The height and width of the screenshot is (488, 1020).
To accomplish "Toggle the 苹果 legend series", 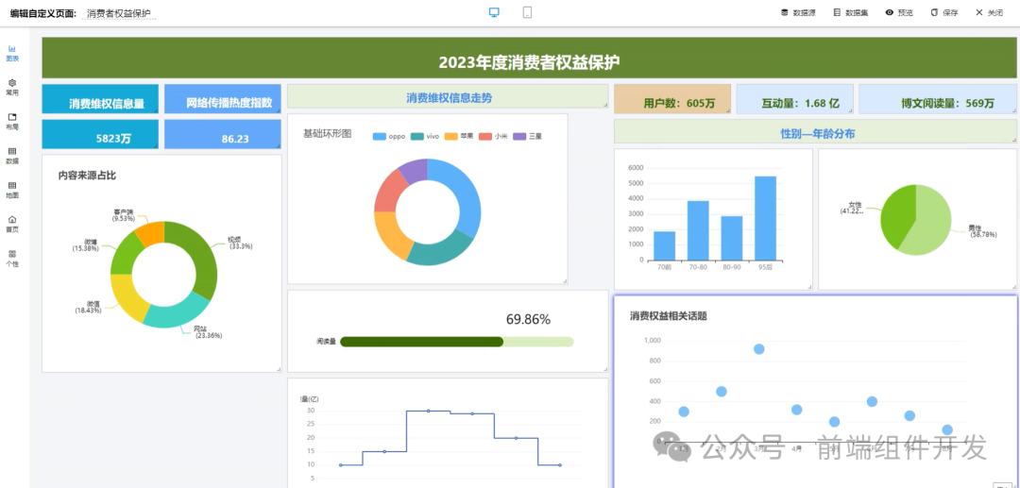I will pos(459,137).
